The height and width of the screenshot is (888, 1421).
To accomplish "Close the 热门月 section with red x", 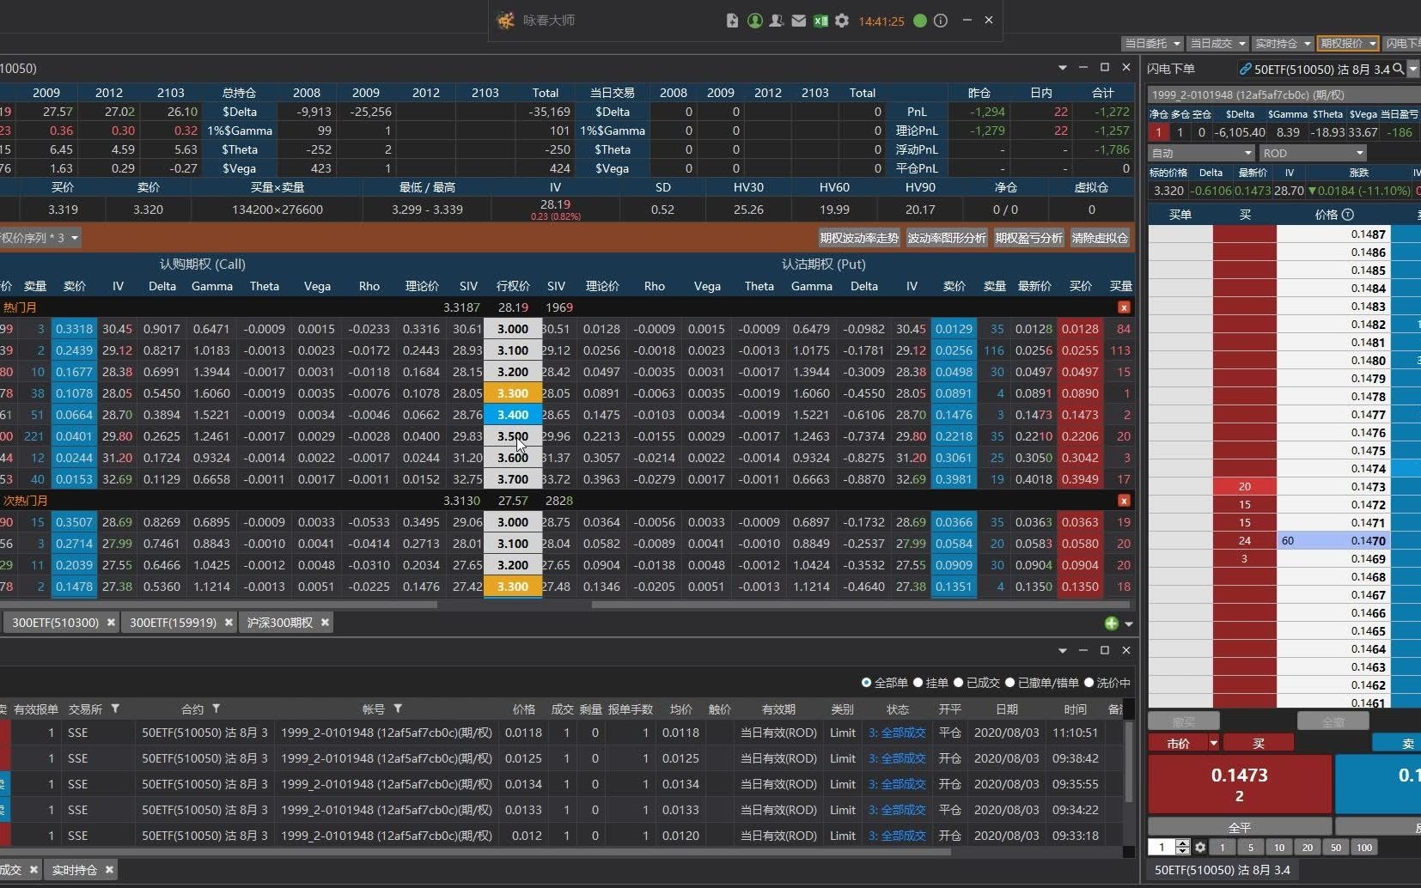I will pos(1124,307).
